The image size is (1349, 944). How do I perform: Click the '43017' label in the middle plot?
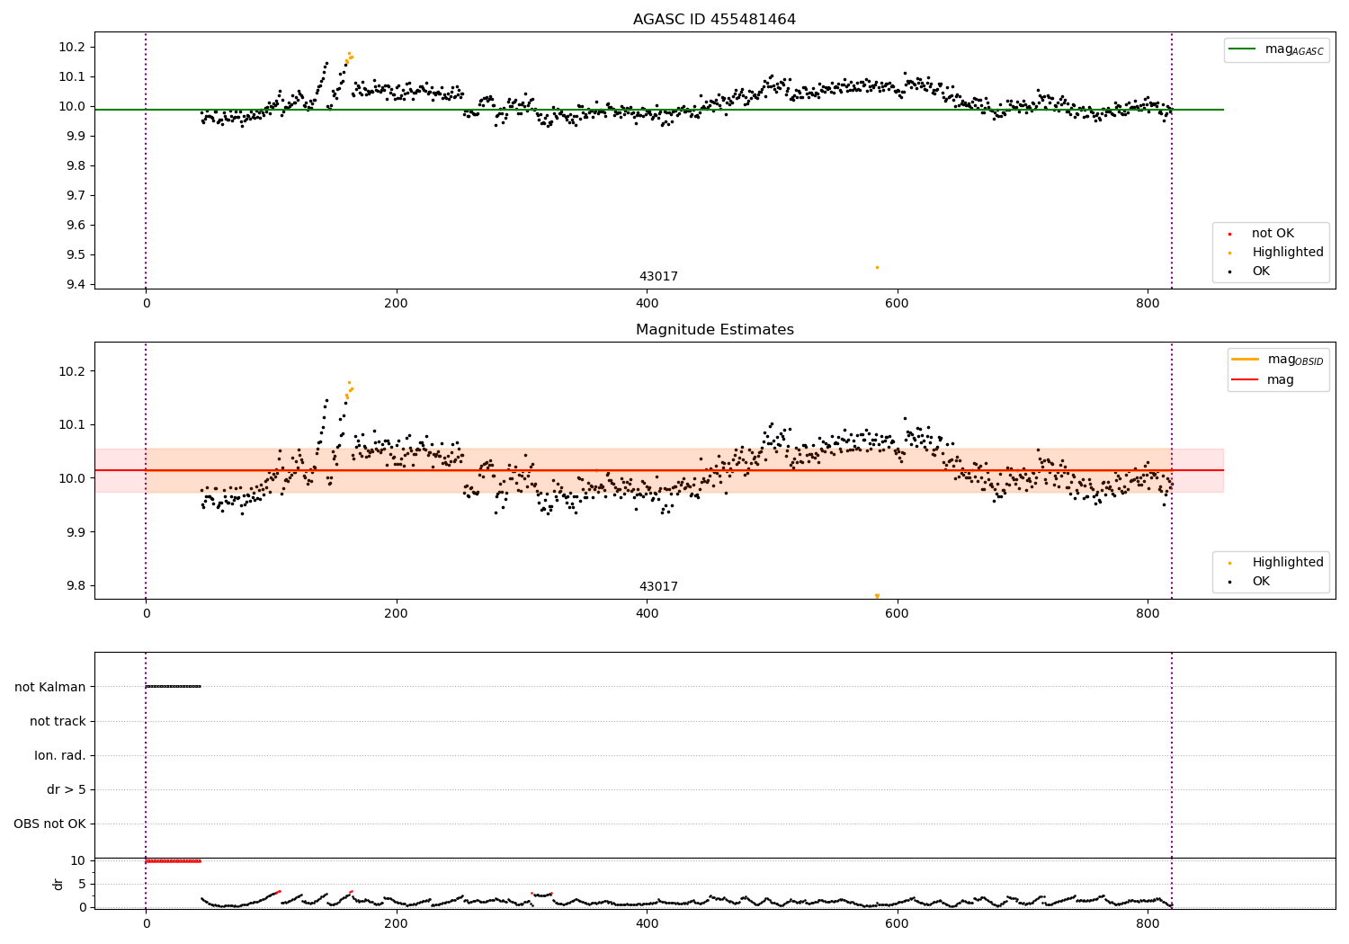coord(658,587)
